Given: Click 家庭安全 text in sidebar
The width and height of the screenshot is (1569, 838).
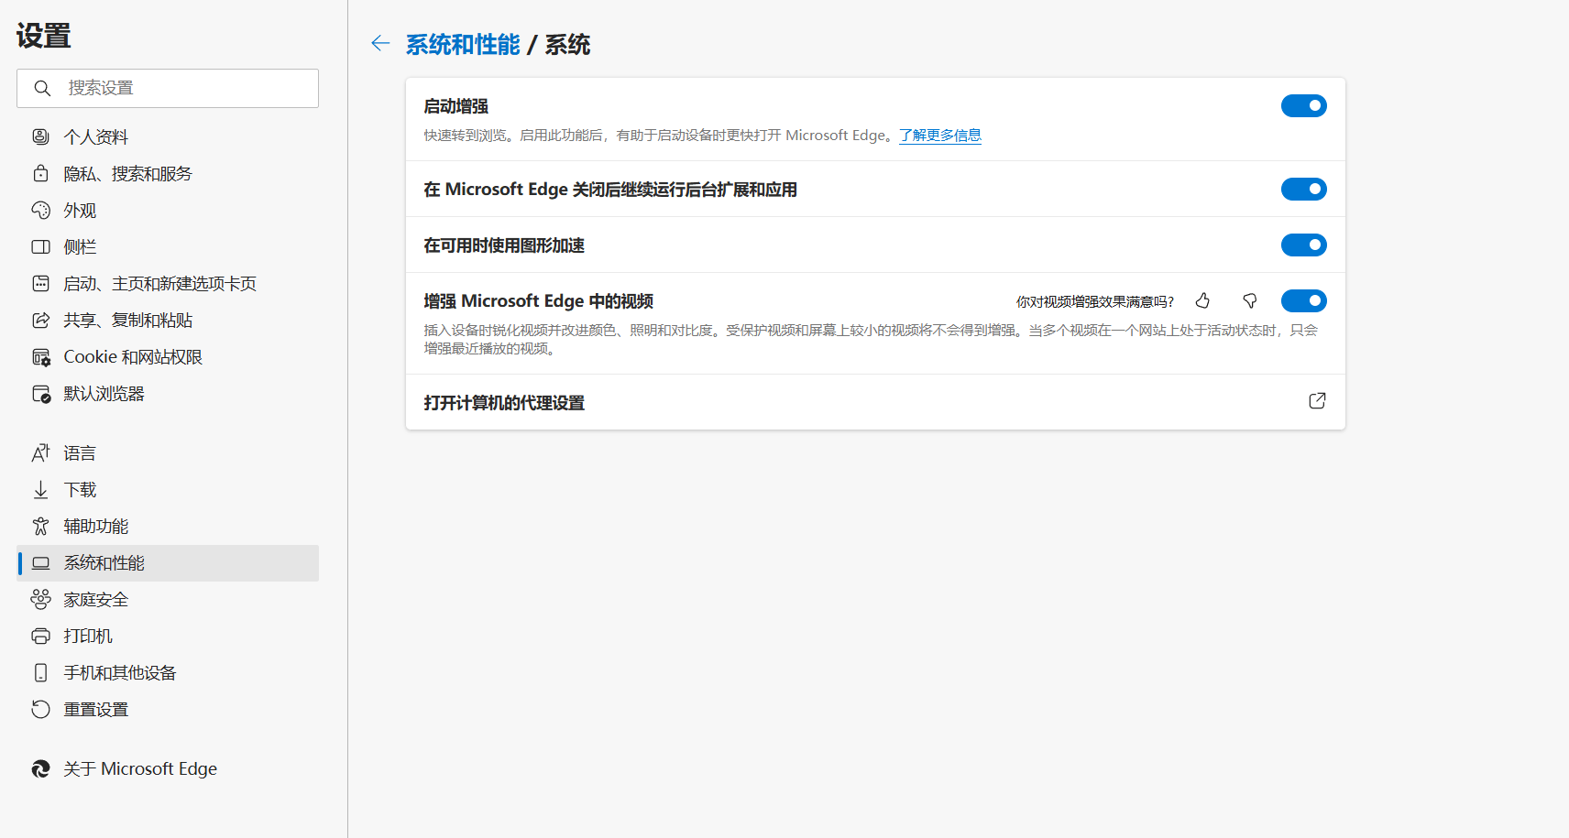Looking at the screenshot, I should pyautogui.click(x=96, y=599).
